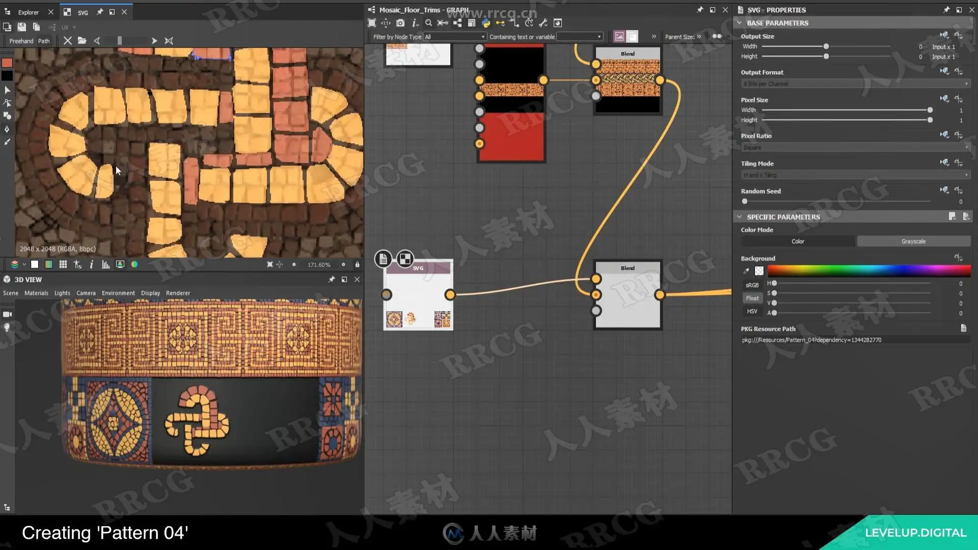Click the graph search magnifier icon
978x550 pixels.
pos(428,23)
